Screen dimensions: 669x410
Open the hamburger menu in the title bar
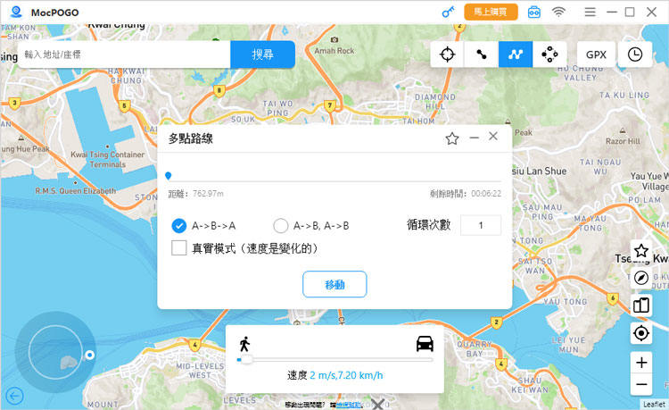click(591, 13)
